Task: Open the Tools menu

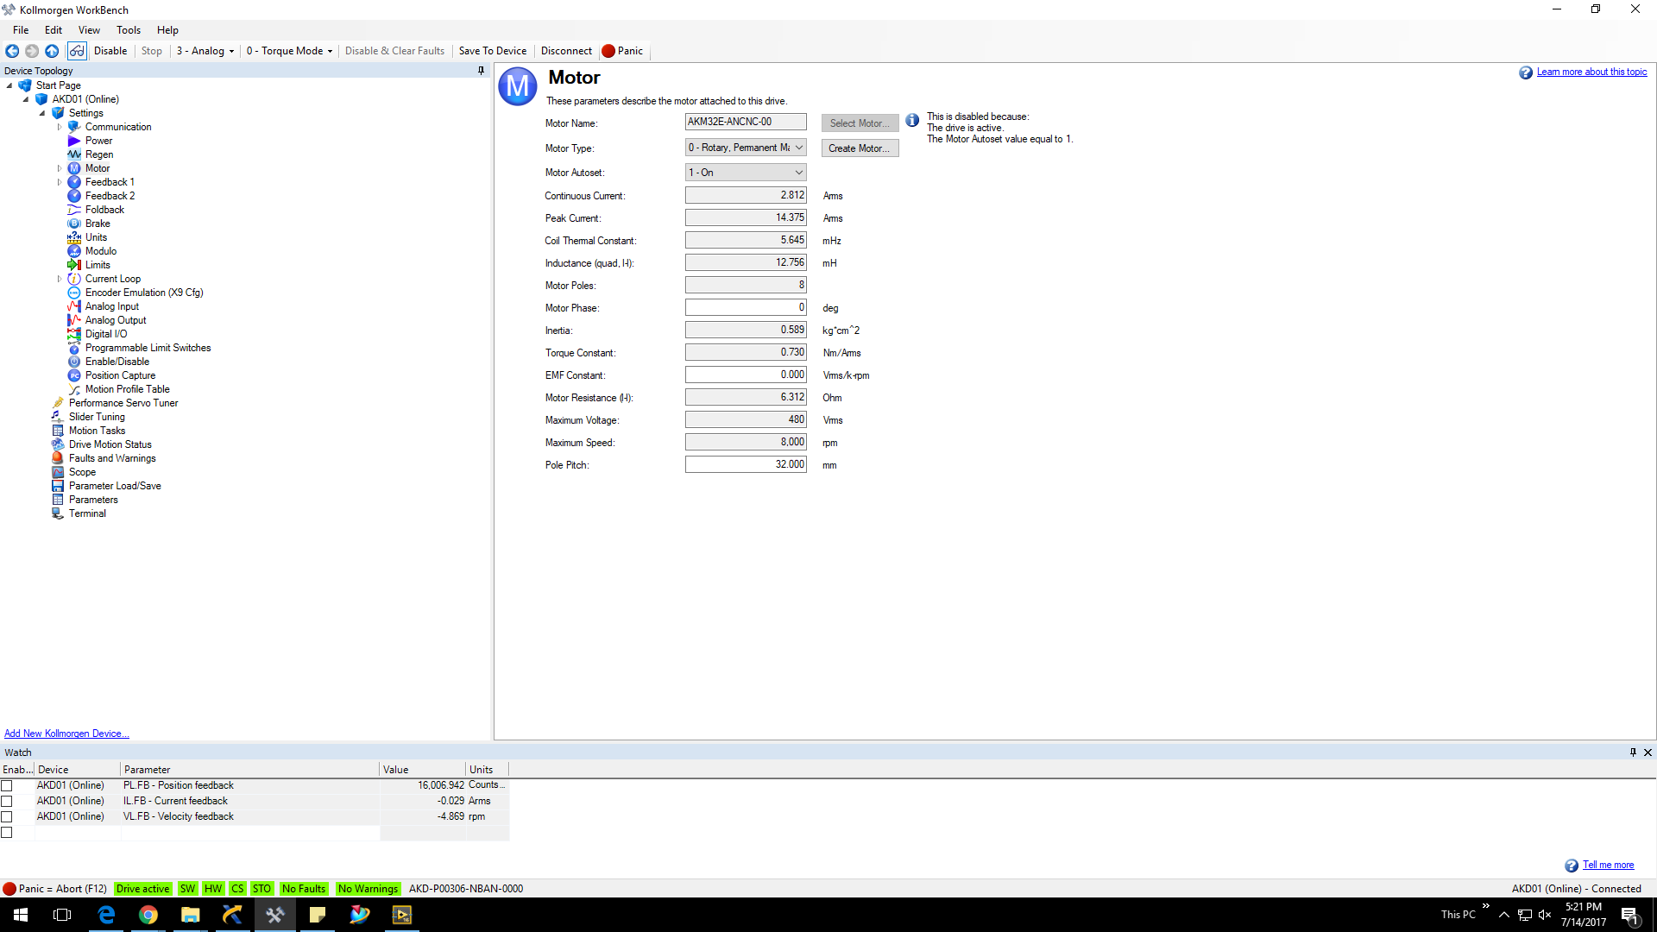Action: 129,30
